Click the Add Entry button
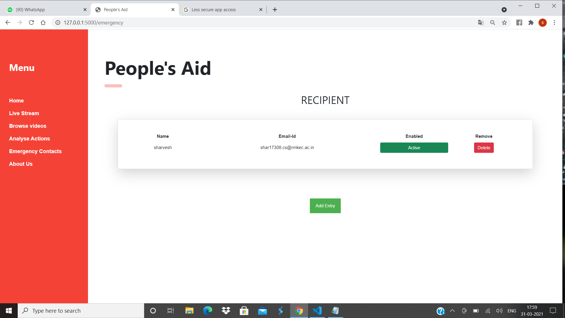This screenshot has width=565, height=318. tap(325, 206)
